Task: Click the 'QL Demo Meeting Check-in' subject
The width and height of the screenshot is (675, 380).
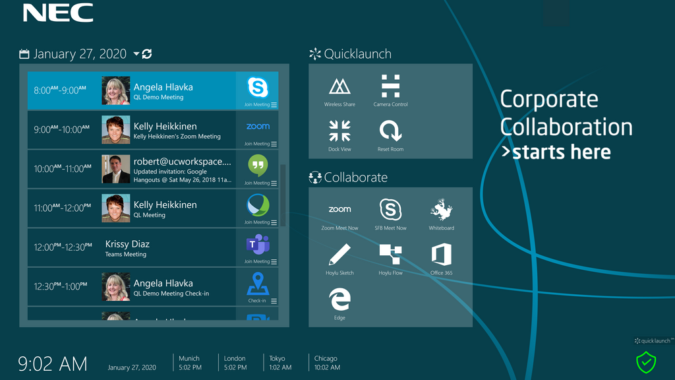Action: click(171, 294)
